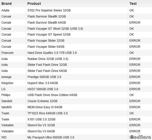
Task: Click the Test column header
Action: pos(133,4)
